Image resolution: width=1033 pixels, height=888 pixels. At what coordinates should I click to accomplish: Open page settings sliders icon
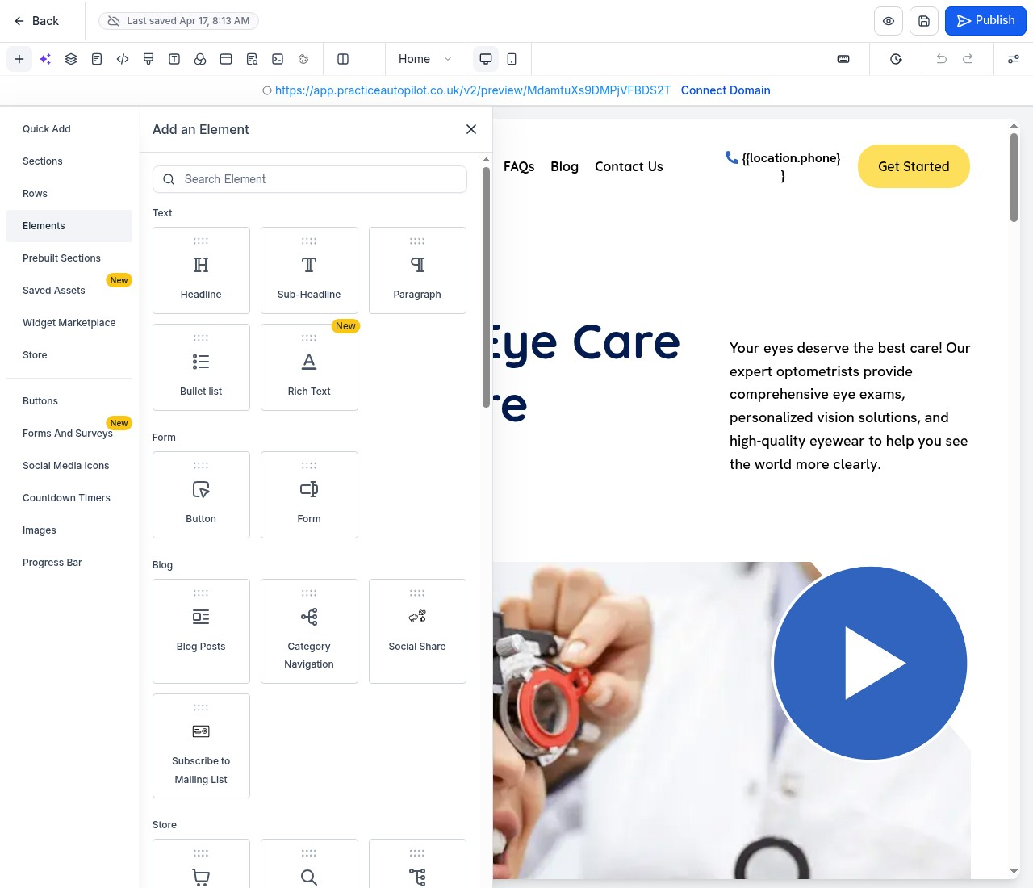[x=1014, y=59]
